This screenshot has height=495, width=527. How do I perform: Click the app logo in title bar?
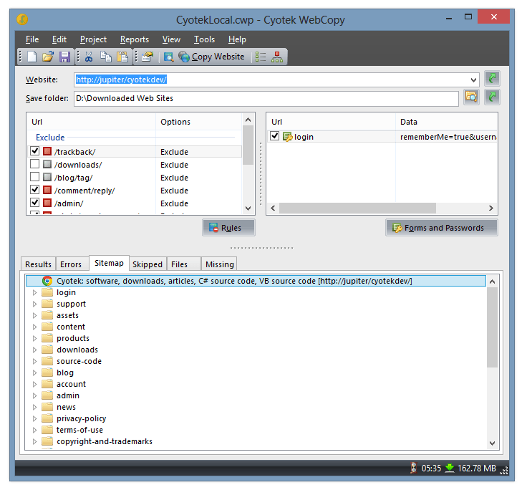[22, 19]
